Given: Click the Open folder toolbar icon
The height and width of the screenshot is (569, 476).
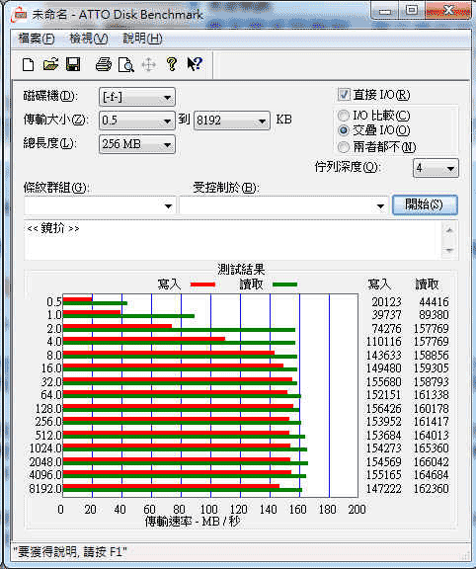Looking at the screenshot, I should tap(50, 64).
